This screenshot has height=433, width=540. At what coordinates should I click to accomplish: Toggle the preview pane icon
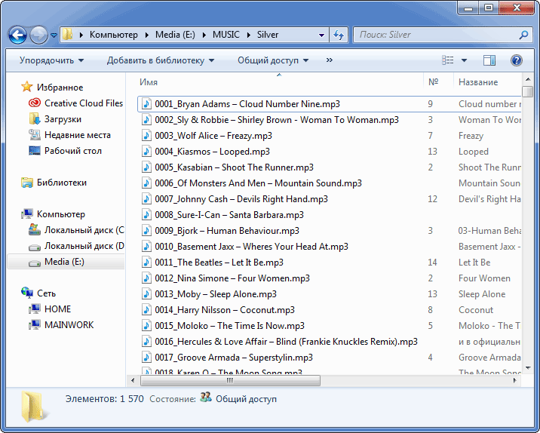pyautogui.click(x=489, y=60)
